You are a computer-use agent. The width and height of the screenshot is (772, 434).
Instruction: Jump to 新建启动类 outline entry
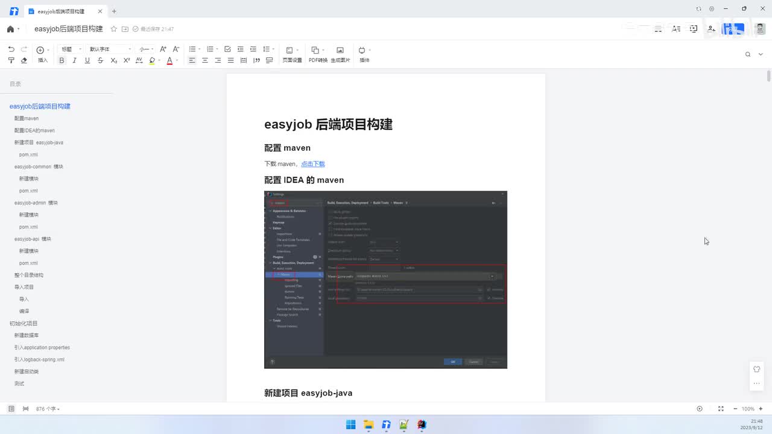point(27,371)
